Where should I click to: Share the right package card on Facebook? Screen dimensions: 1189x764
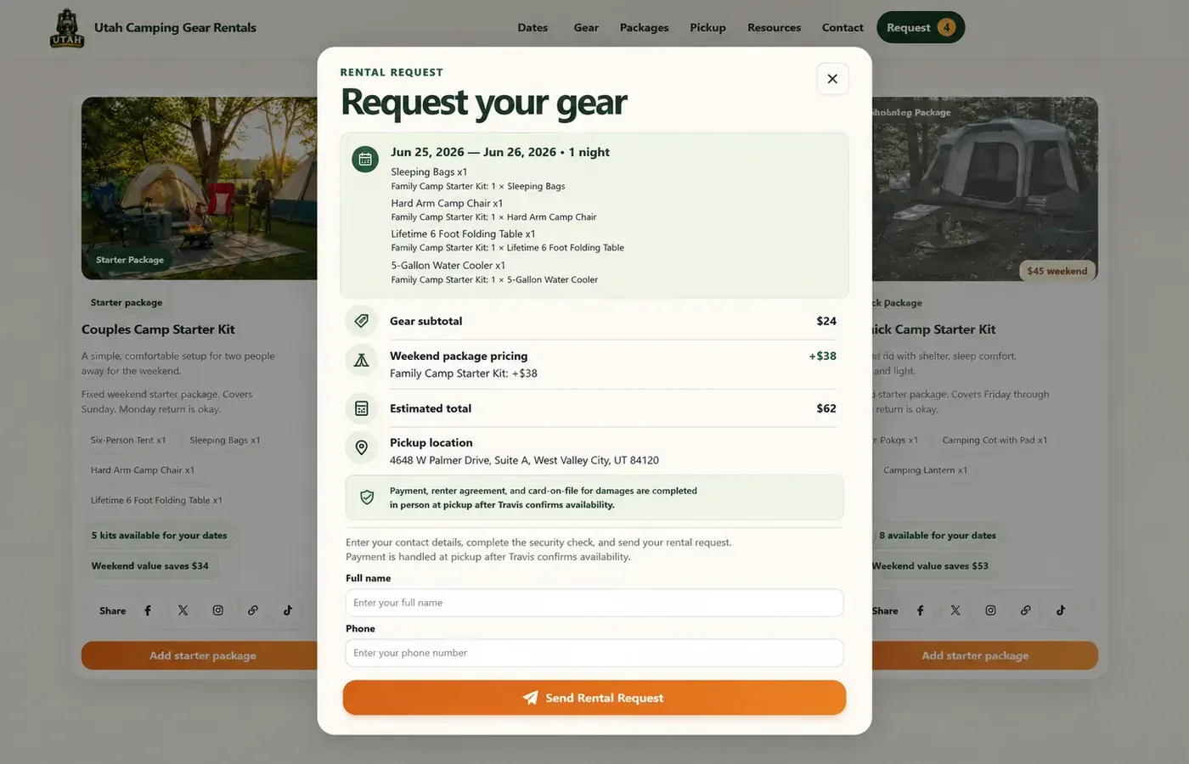coord(921,610)
